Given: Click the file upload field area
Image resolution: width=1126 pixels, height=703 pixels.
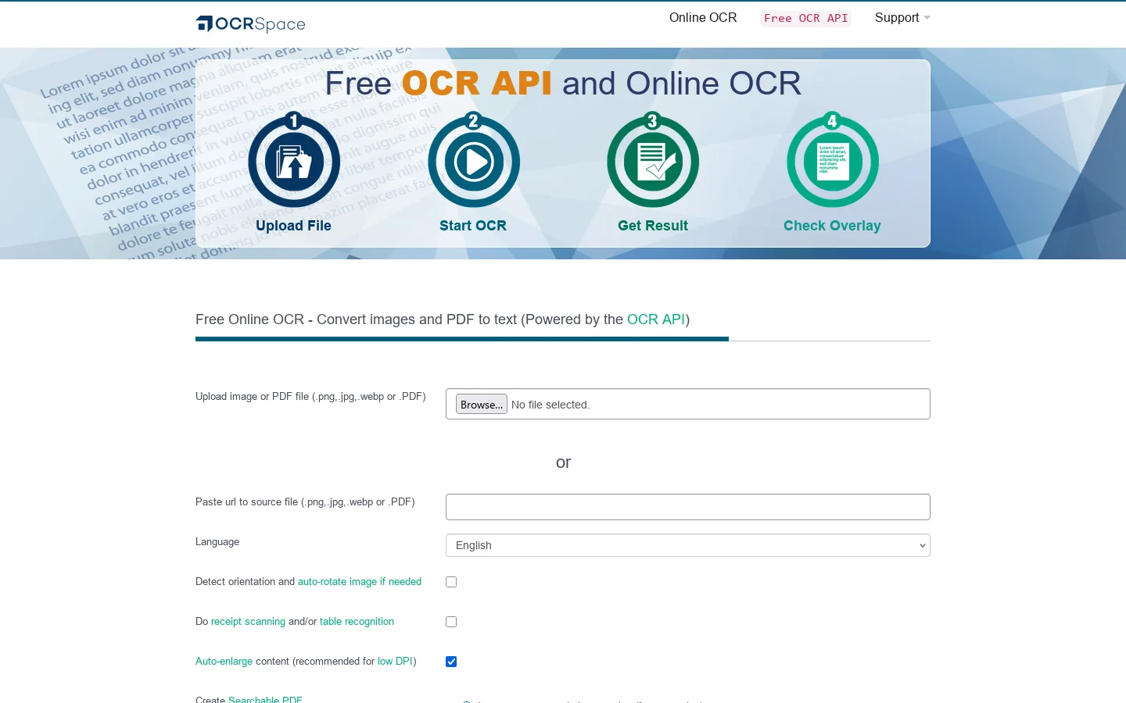Looking at the screenshot, I should click(x=688, y=404).
